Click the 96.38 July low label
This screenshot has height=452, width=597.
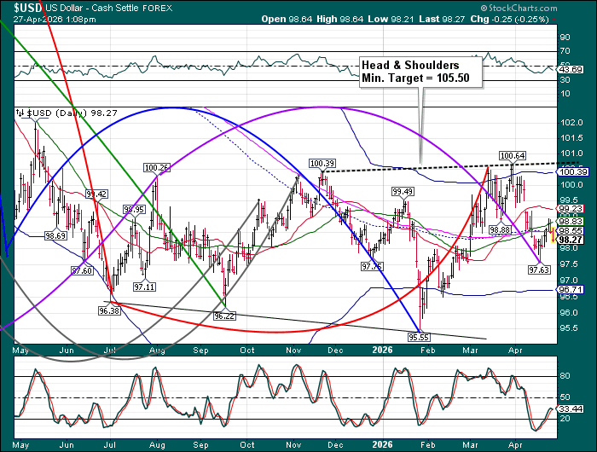107,311
